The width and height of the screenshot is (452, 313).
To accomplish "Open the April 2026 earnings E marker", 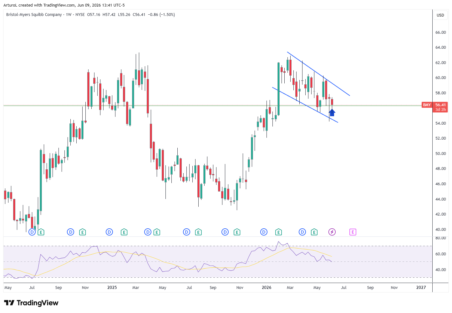I will tap(314, 232).
